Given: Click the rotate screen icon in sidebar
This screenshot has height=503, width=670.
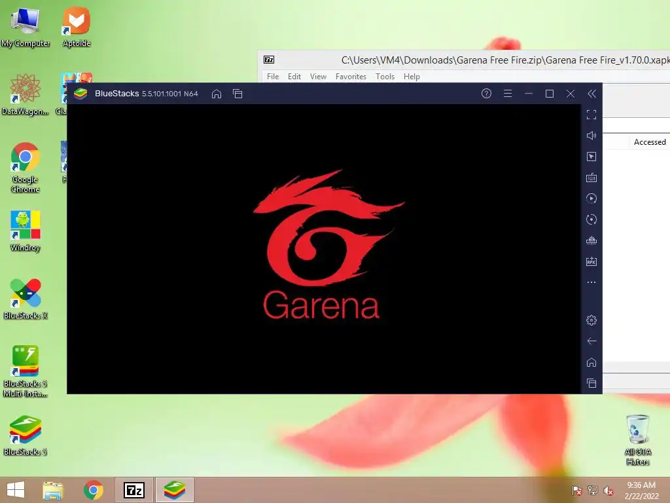Looking at the screenshot, I should click(591, 219).
